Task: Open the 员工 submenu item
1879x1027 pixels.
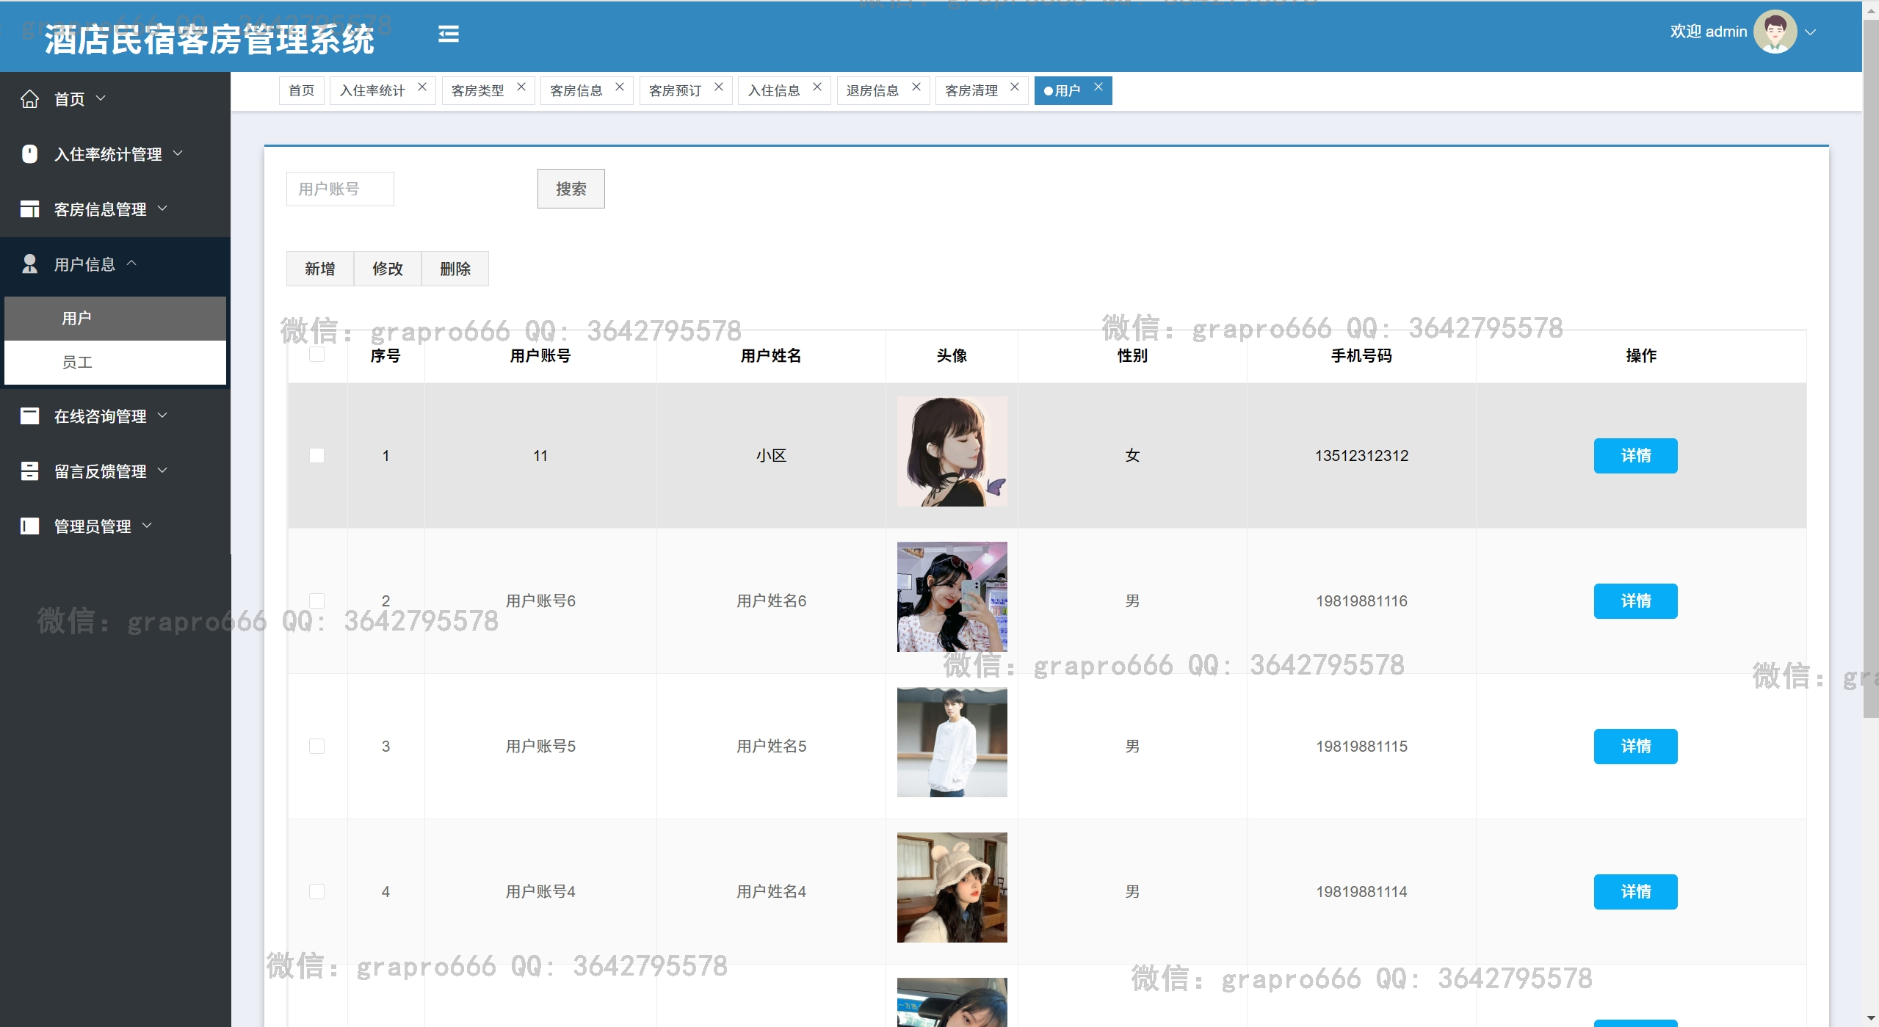Action: pos(77,363)
